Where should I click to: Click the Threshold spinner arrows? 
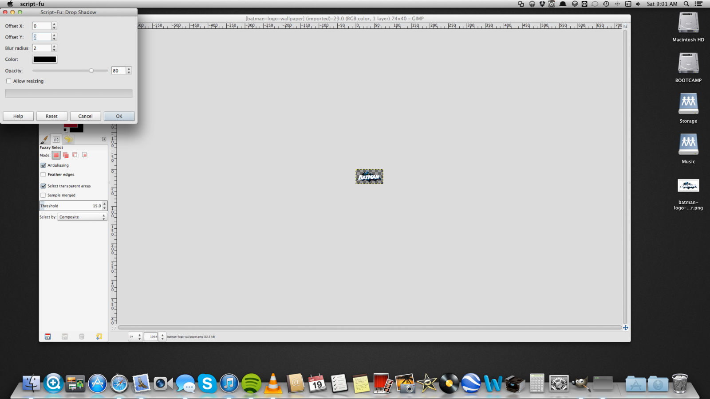coord(105,206)
